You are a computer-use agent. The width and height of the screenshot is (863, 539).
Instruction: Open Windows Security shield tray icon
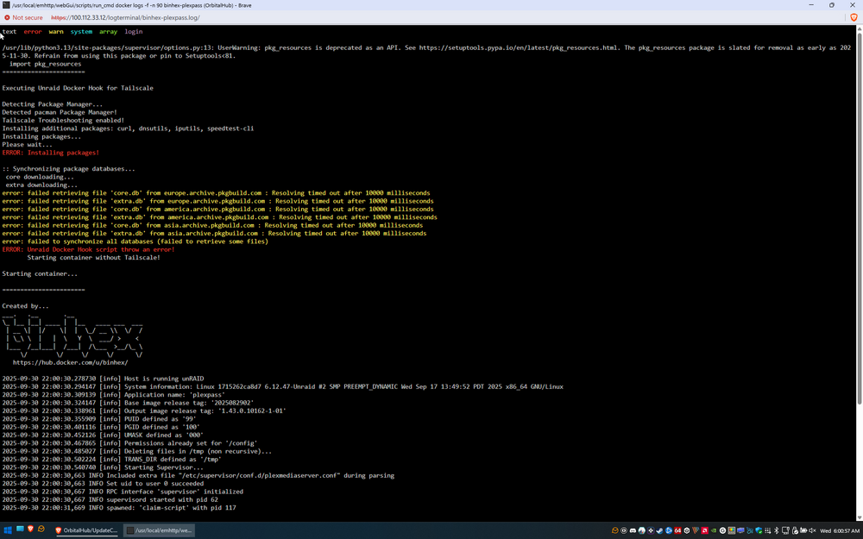759,530
